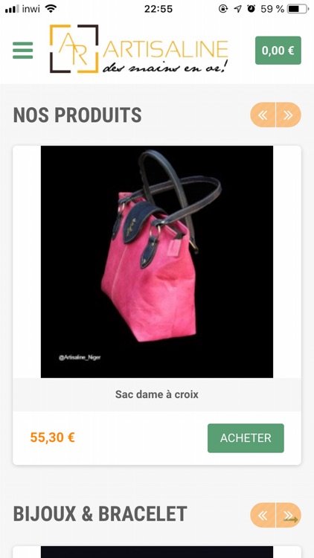Image resolution: width=314 pixels, height=558 pixels.
Task: Open the Sac dame à croix title
Action: tap(157, 394)
